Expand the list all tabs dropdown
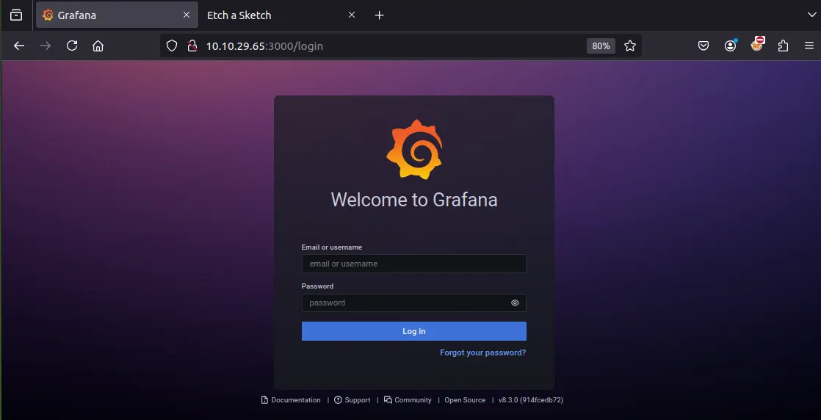The image size is (821, 420). tap(811, 15)
